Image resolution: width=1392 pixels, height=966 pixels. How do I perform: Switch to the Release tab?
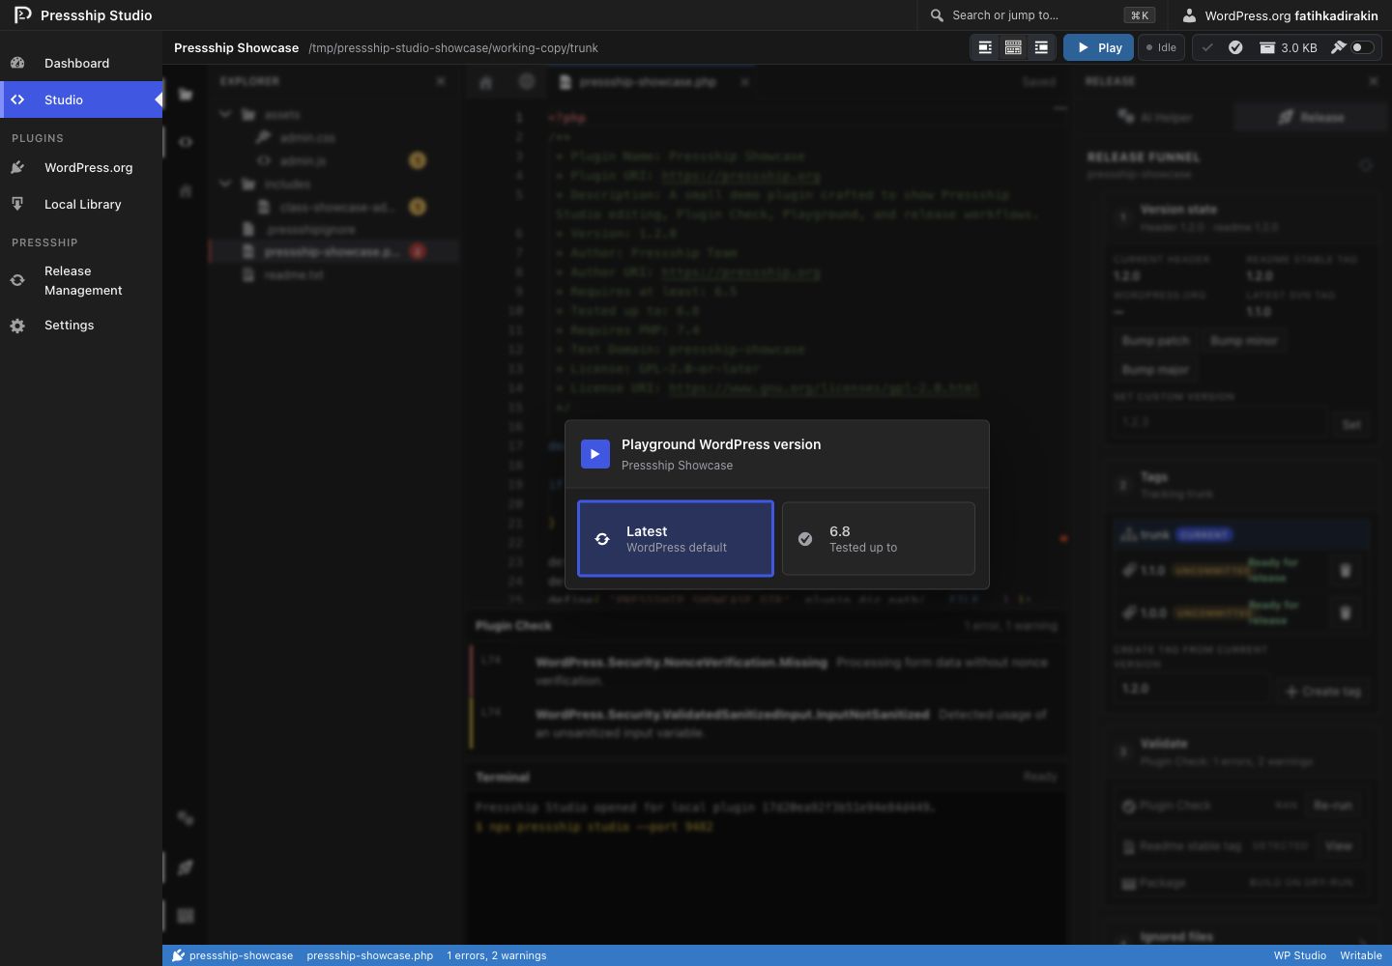coord(1310,117)
